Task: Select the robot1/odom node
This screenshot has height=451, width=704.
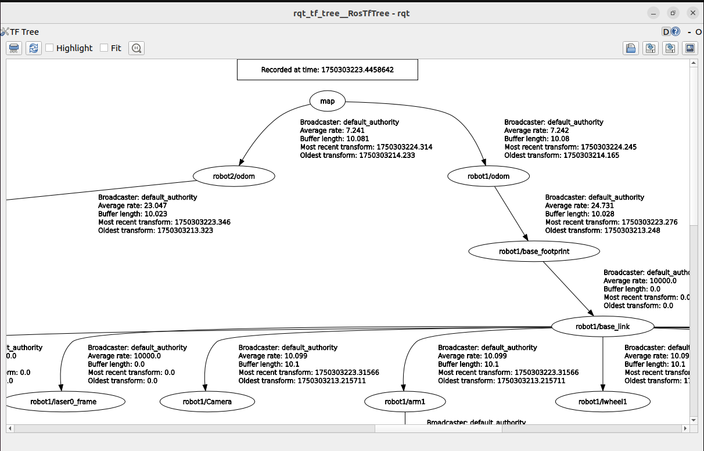Action: (490, 175)
